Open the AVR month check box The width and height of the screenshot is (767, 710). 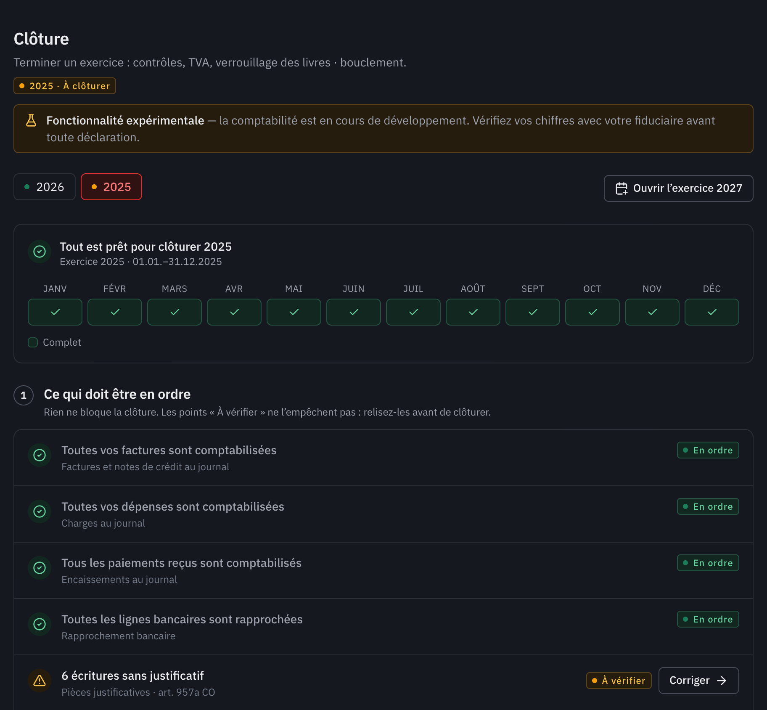[234, 312]
